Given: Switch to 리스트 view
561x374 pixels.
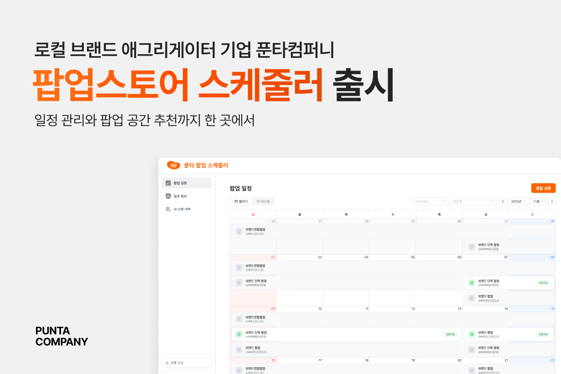Looking at the screenshot, I should pyautogui.click(x=263, y=201).
